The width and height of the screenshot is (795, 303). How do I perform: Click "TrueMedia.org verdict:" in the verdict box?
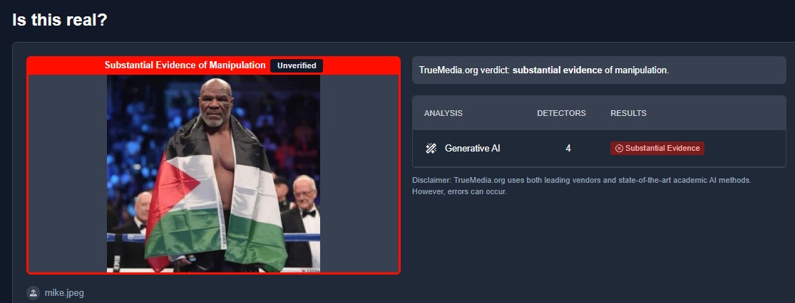[x=464, y=70]
